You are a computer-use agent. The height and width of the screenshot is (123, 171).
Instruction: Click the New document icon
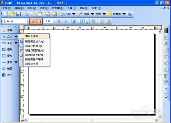[x=6, y=14]
